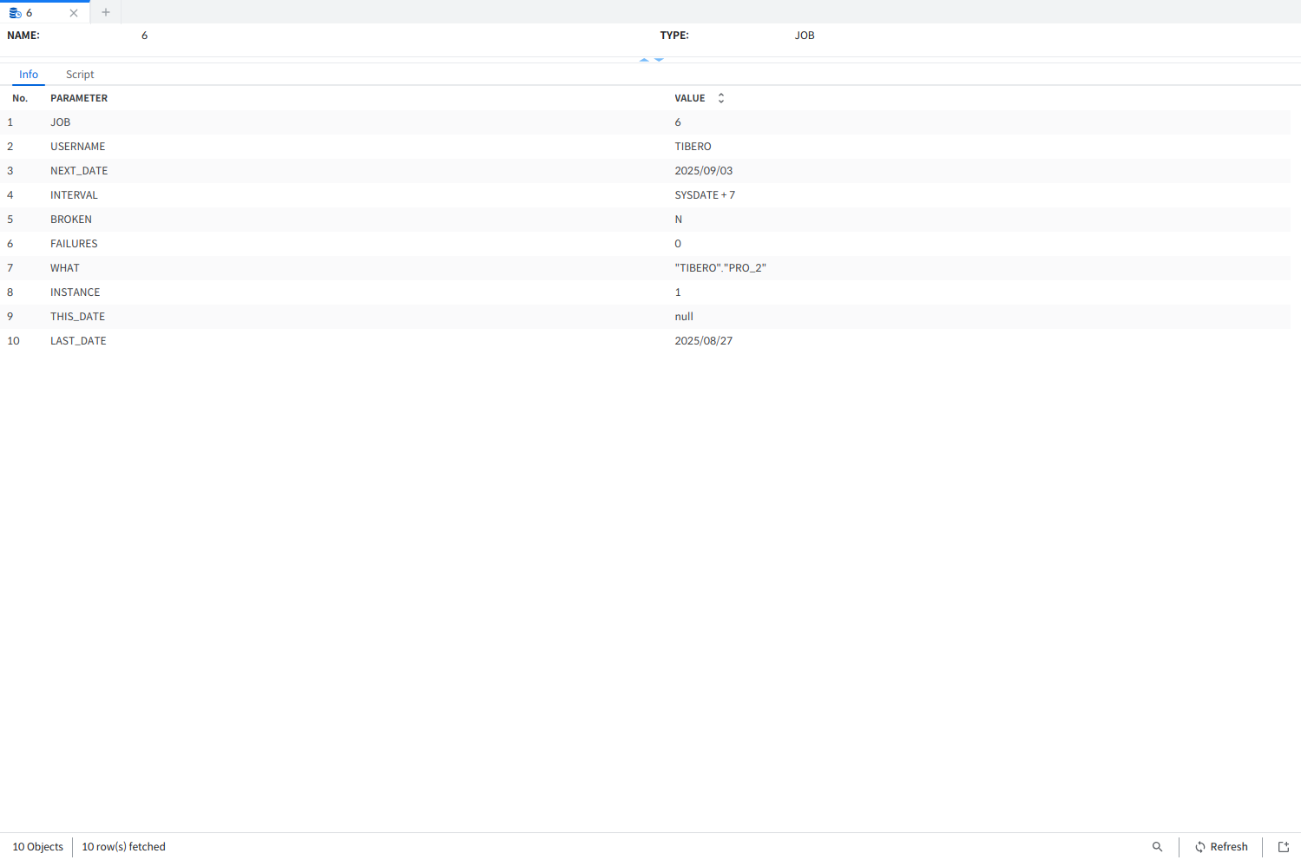1301x860 pixels.
Task: Click the PARAMETER column header
Action: pyautogui.click(x=79, y=98)
